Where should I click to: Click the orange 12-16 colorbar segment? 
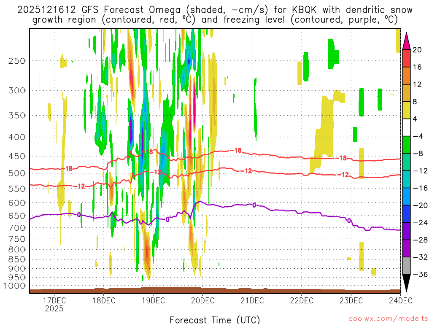pos(406,76)
